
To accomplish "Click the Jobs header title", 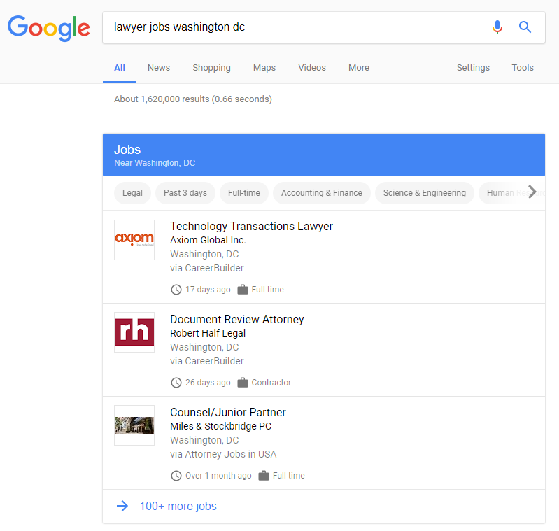I will (127, 149).
